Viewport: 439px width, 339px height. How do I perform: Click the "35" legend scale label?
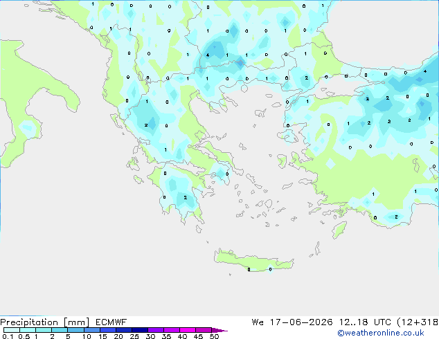pyautogui.click(x=166, y=336)
